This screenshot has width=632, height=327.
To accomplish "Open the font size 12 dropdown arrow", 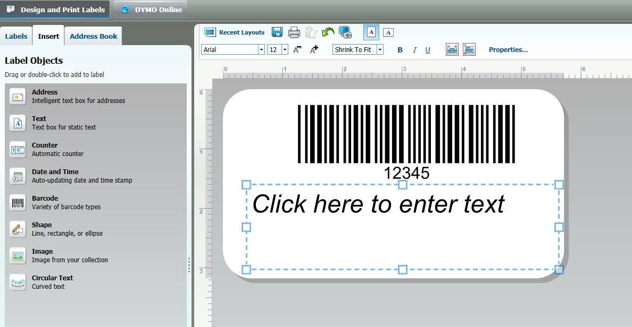I will coord(285,49).
